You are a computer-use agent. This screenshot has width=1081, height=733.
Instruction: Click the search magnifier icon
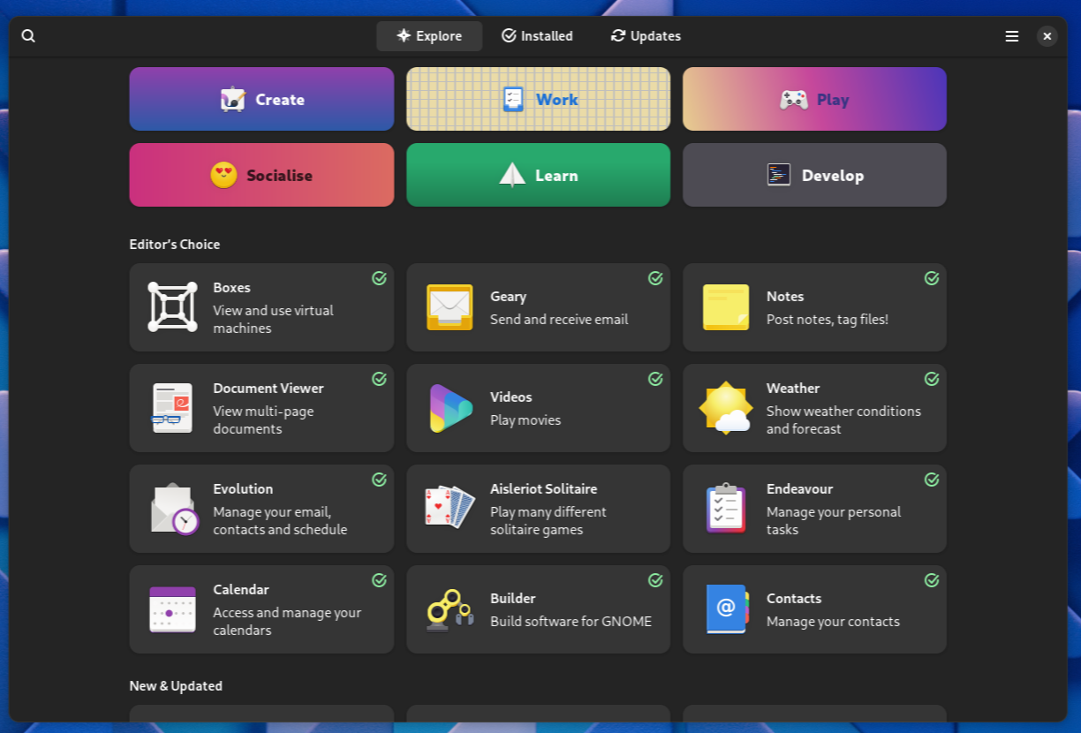click(x=28, y=36)
